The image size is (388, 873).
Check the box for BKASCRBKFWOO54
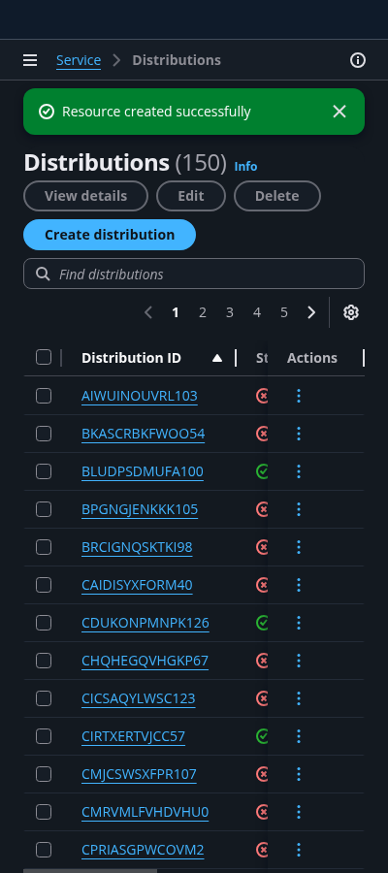click(x=44, y=434)
